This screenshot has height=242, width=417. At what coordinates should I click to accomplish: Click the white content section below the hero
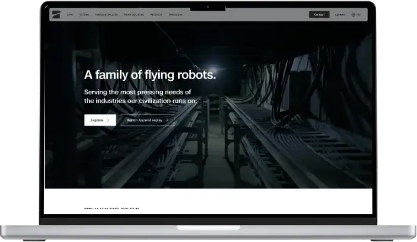click(x=208, y=199)
